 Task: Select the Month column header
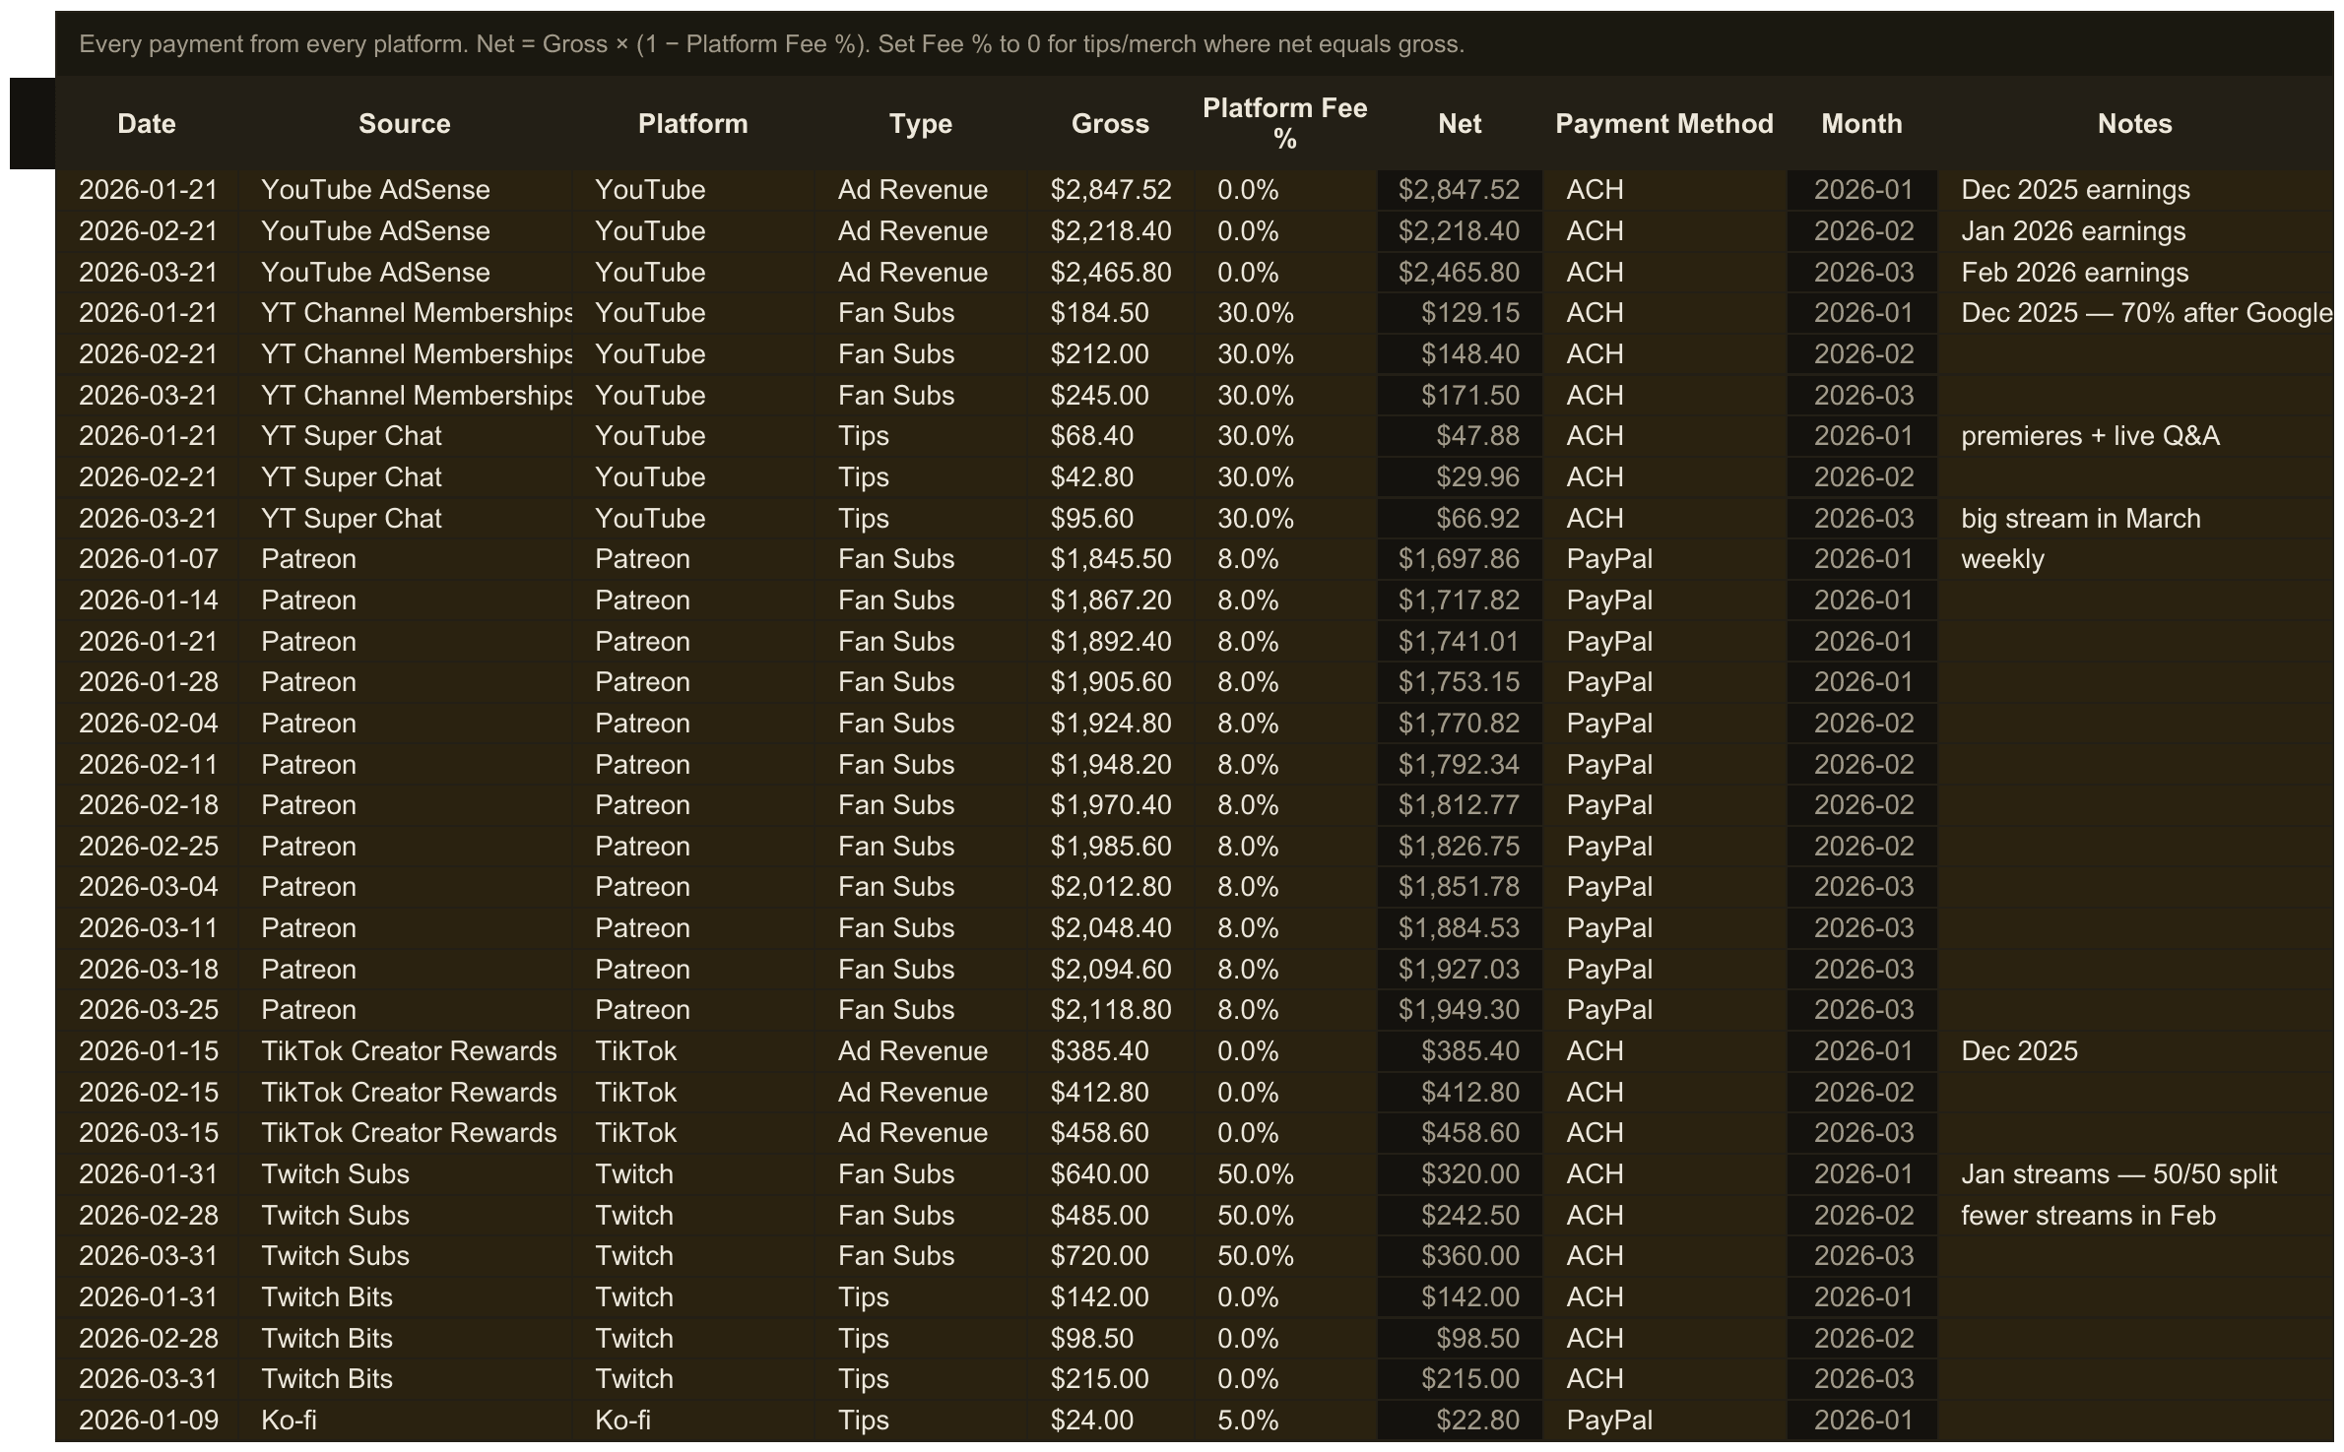click(1861, 124)
